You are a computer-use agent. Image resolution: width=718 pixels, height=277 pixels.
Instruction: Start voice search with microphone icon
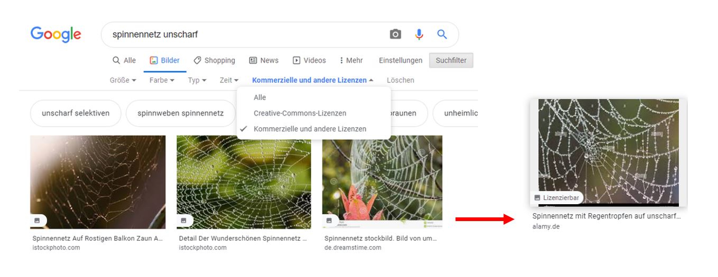[x=419, y=34]
